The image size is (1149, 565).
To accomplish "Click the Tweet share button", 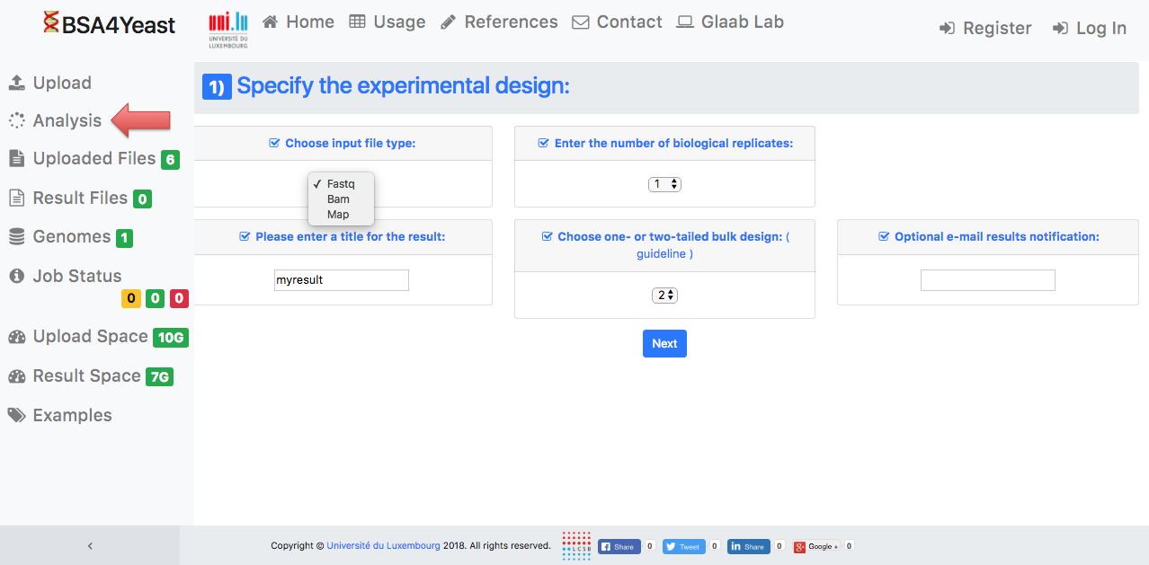I will [x=683, y=546].
